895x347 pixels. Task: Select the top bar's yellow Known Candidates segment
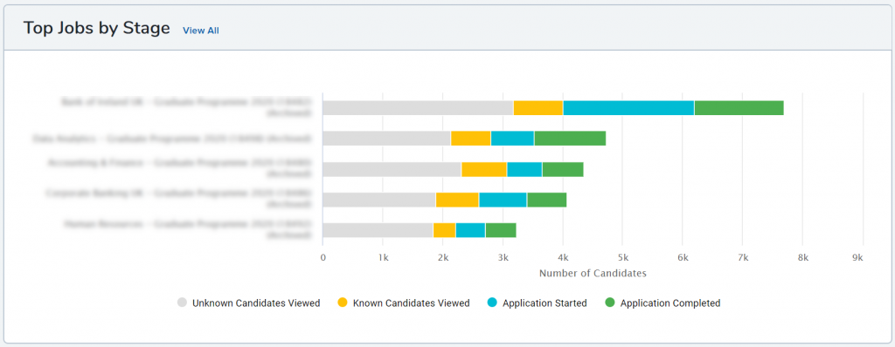(x=538, y=108)
